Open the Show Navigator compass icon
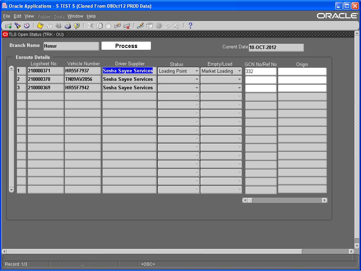The width and height of the screenshot is (361, 271). pyautogui.click(x=27, y=26)
